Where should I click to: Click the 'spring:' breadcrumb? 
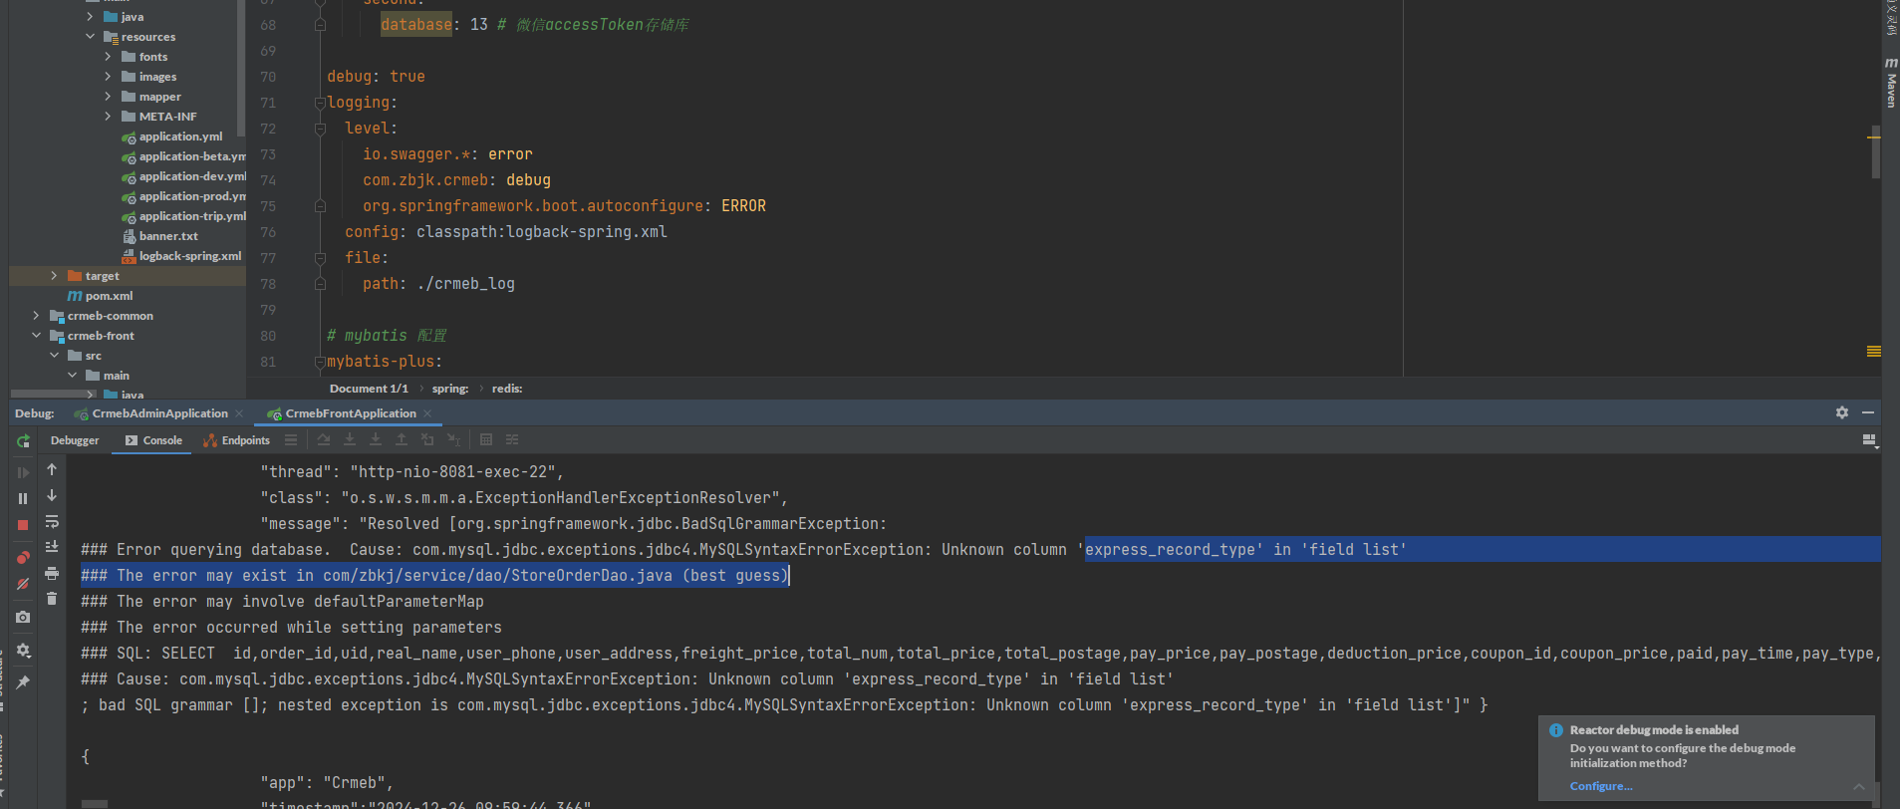click(450, 389)
